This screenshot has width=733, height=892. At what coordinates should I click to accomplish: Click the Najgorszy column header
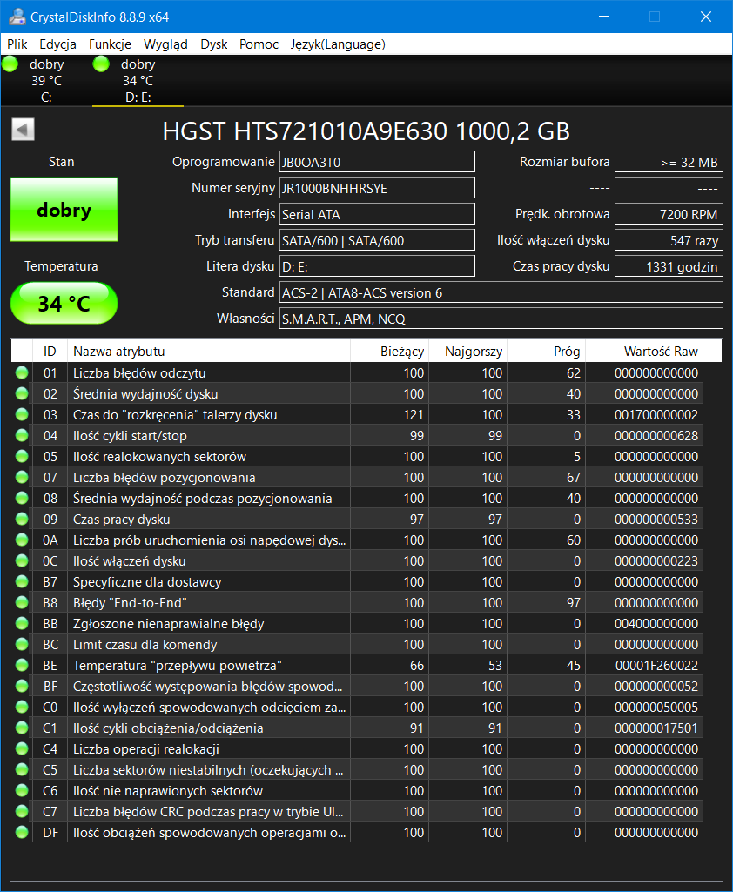click(467, 352)
